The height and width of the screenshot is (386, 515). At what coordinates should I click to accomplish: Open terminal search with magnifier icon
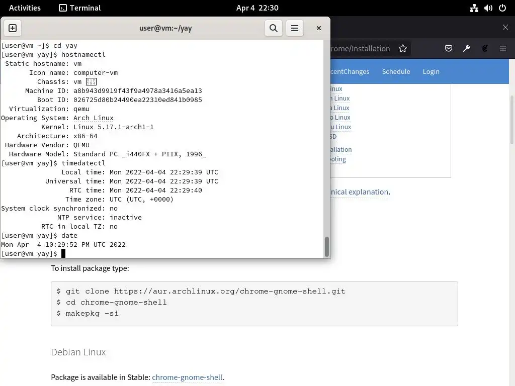pos(273,28)
